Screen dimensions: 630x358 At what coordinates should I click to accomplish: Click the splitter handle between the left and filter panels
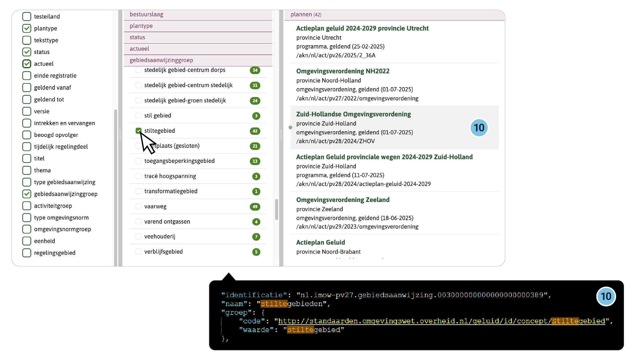click(120, 135)
